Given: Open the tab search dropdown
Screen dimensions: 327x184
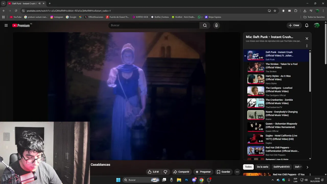Looking at the screenshot, I should click(3, 3).
